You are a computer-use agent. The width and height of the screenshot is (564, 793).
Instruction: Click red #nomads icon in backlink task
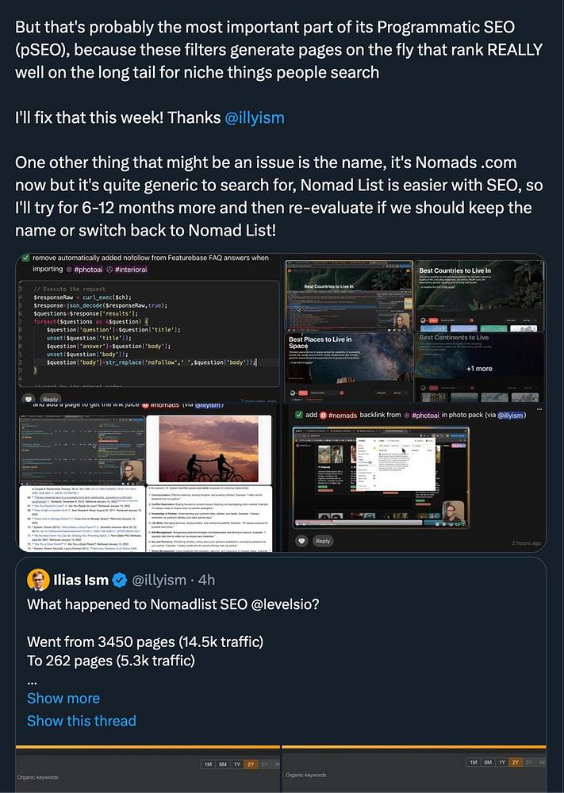pyautogui.click(x=323, y=416)
